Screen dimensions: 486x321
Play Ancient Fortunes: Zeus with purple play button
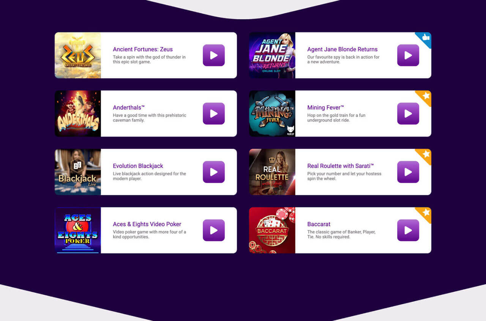(214, 55)
